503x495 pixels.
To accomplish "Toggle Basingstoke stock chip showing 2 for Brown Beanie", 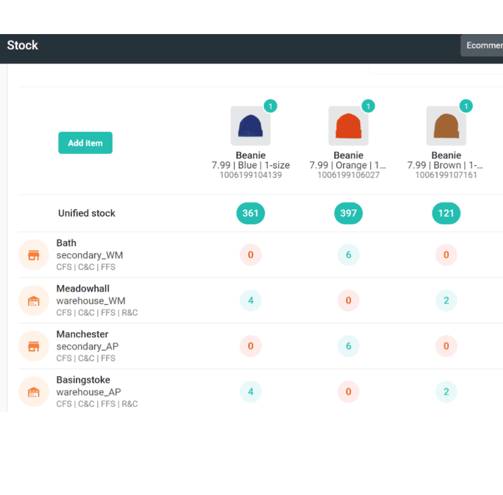I will coord(446,391).
